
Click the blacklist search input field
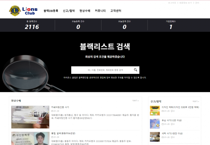click(101, 70)
